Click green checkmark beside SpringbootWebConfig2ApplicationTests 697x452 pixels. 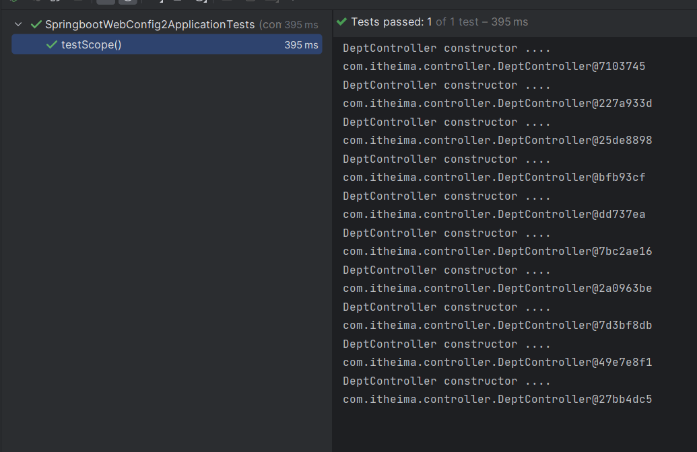(x=36, y=25)
